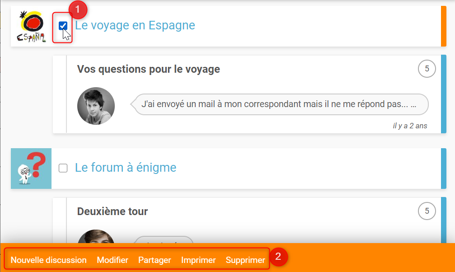Choose Imprimer in the bottom toolbar
Image resolution: width=455 pixels, height=272 pixels.
(198, 260)
